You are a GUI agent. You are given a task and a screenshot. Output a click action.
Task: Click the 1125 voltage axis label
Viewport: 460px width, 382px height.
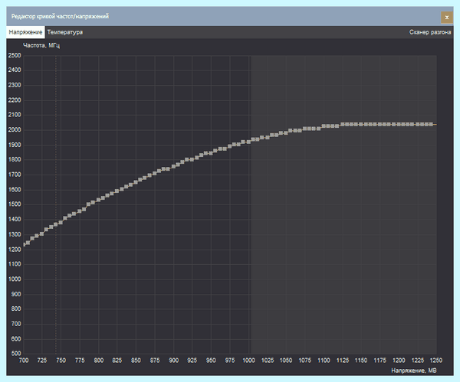point(343,361)
